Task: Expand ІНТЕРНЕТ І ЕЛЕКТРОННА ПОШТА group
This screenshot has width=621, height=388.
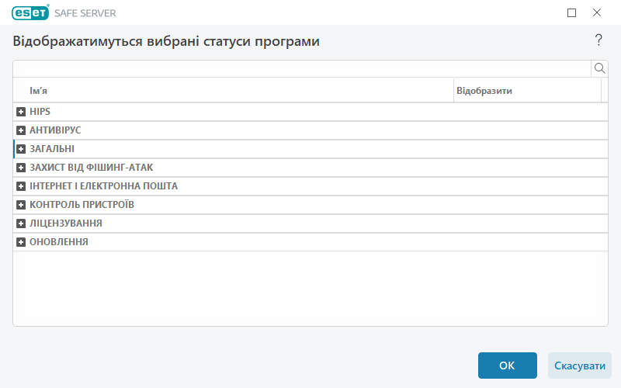Action: 21,186
